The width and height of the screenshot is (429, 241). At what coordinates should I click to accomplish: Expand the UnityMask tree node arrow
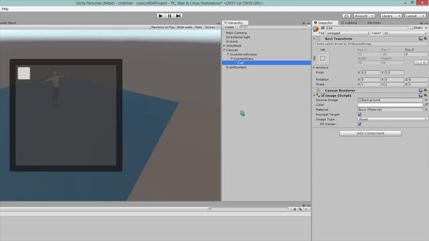(225, 46)
